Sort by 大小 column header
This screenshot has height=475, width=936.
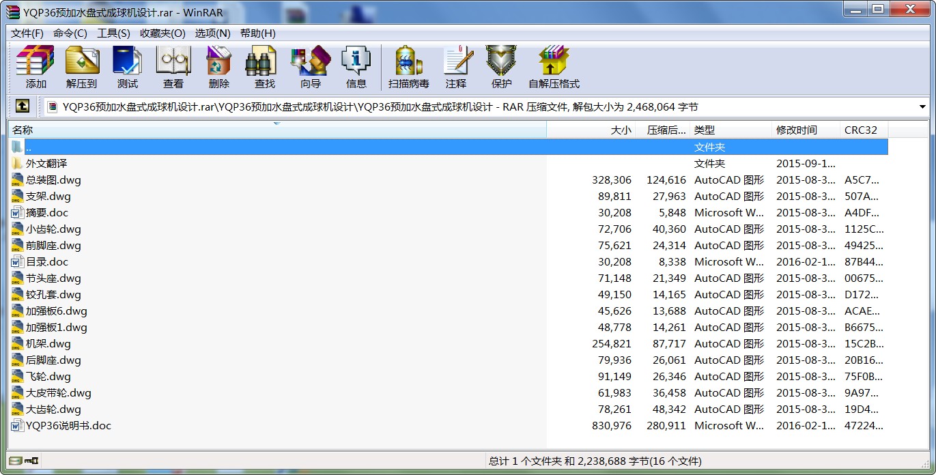[591, 130]
